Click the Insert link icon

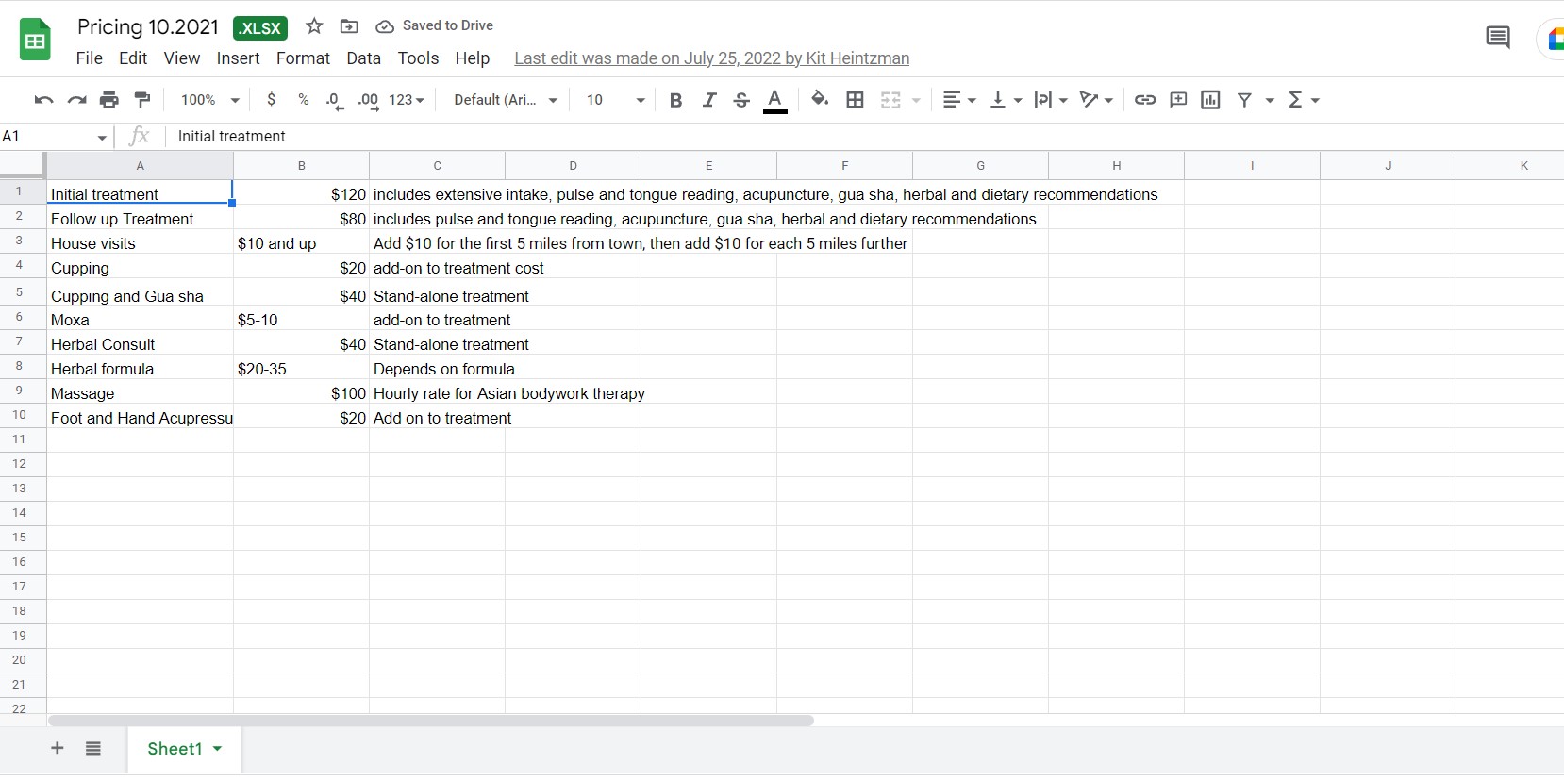1144,100
